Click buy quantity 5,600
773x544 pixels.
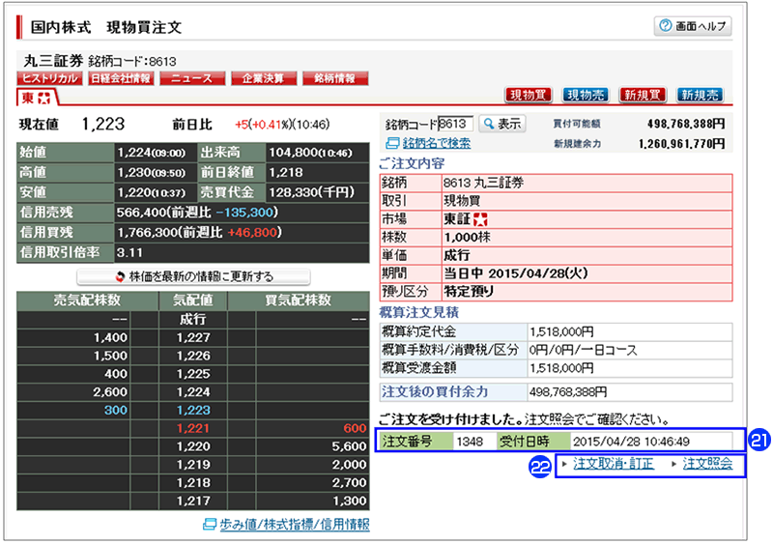349,446
